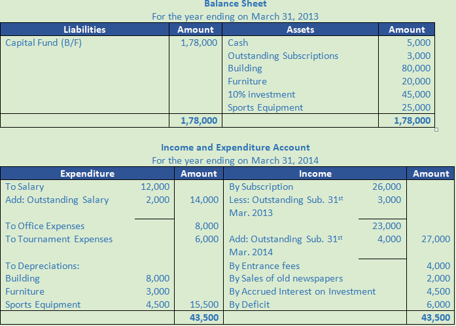Screen dimensions: 456x326
Task: Select the 'By Entrance fees' label
Action: click(264, 266)
